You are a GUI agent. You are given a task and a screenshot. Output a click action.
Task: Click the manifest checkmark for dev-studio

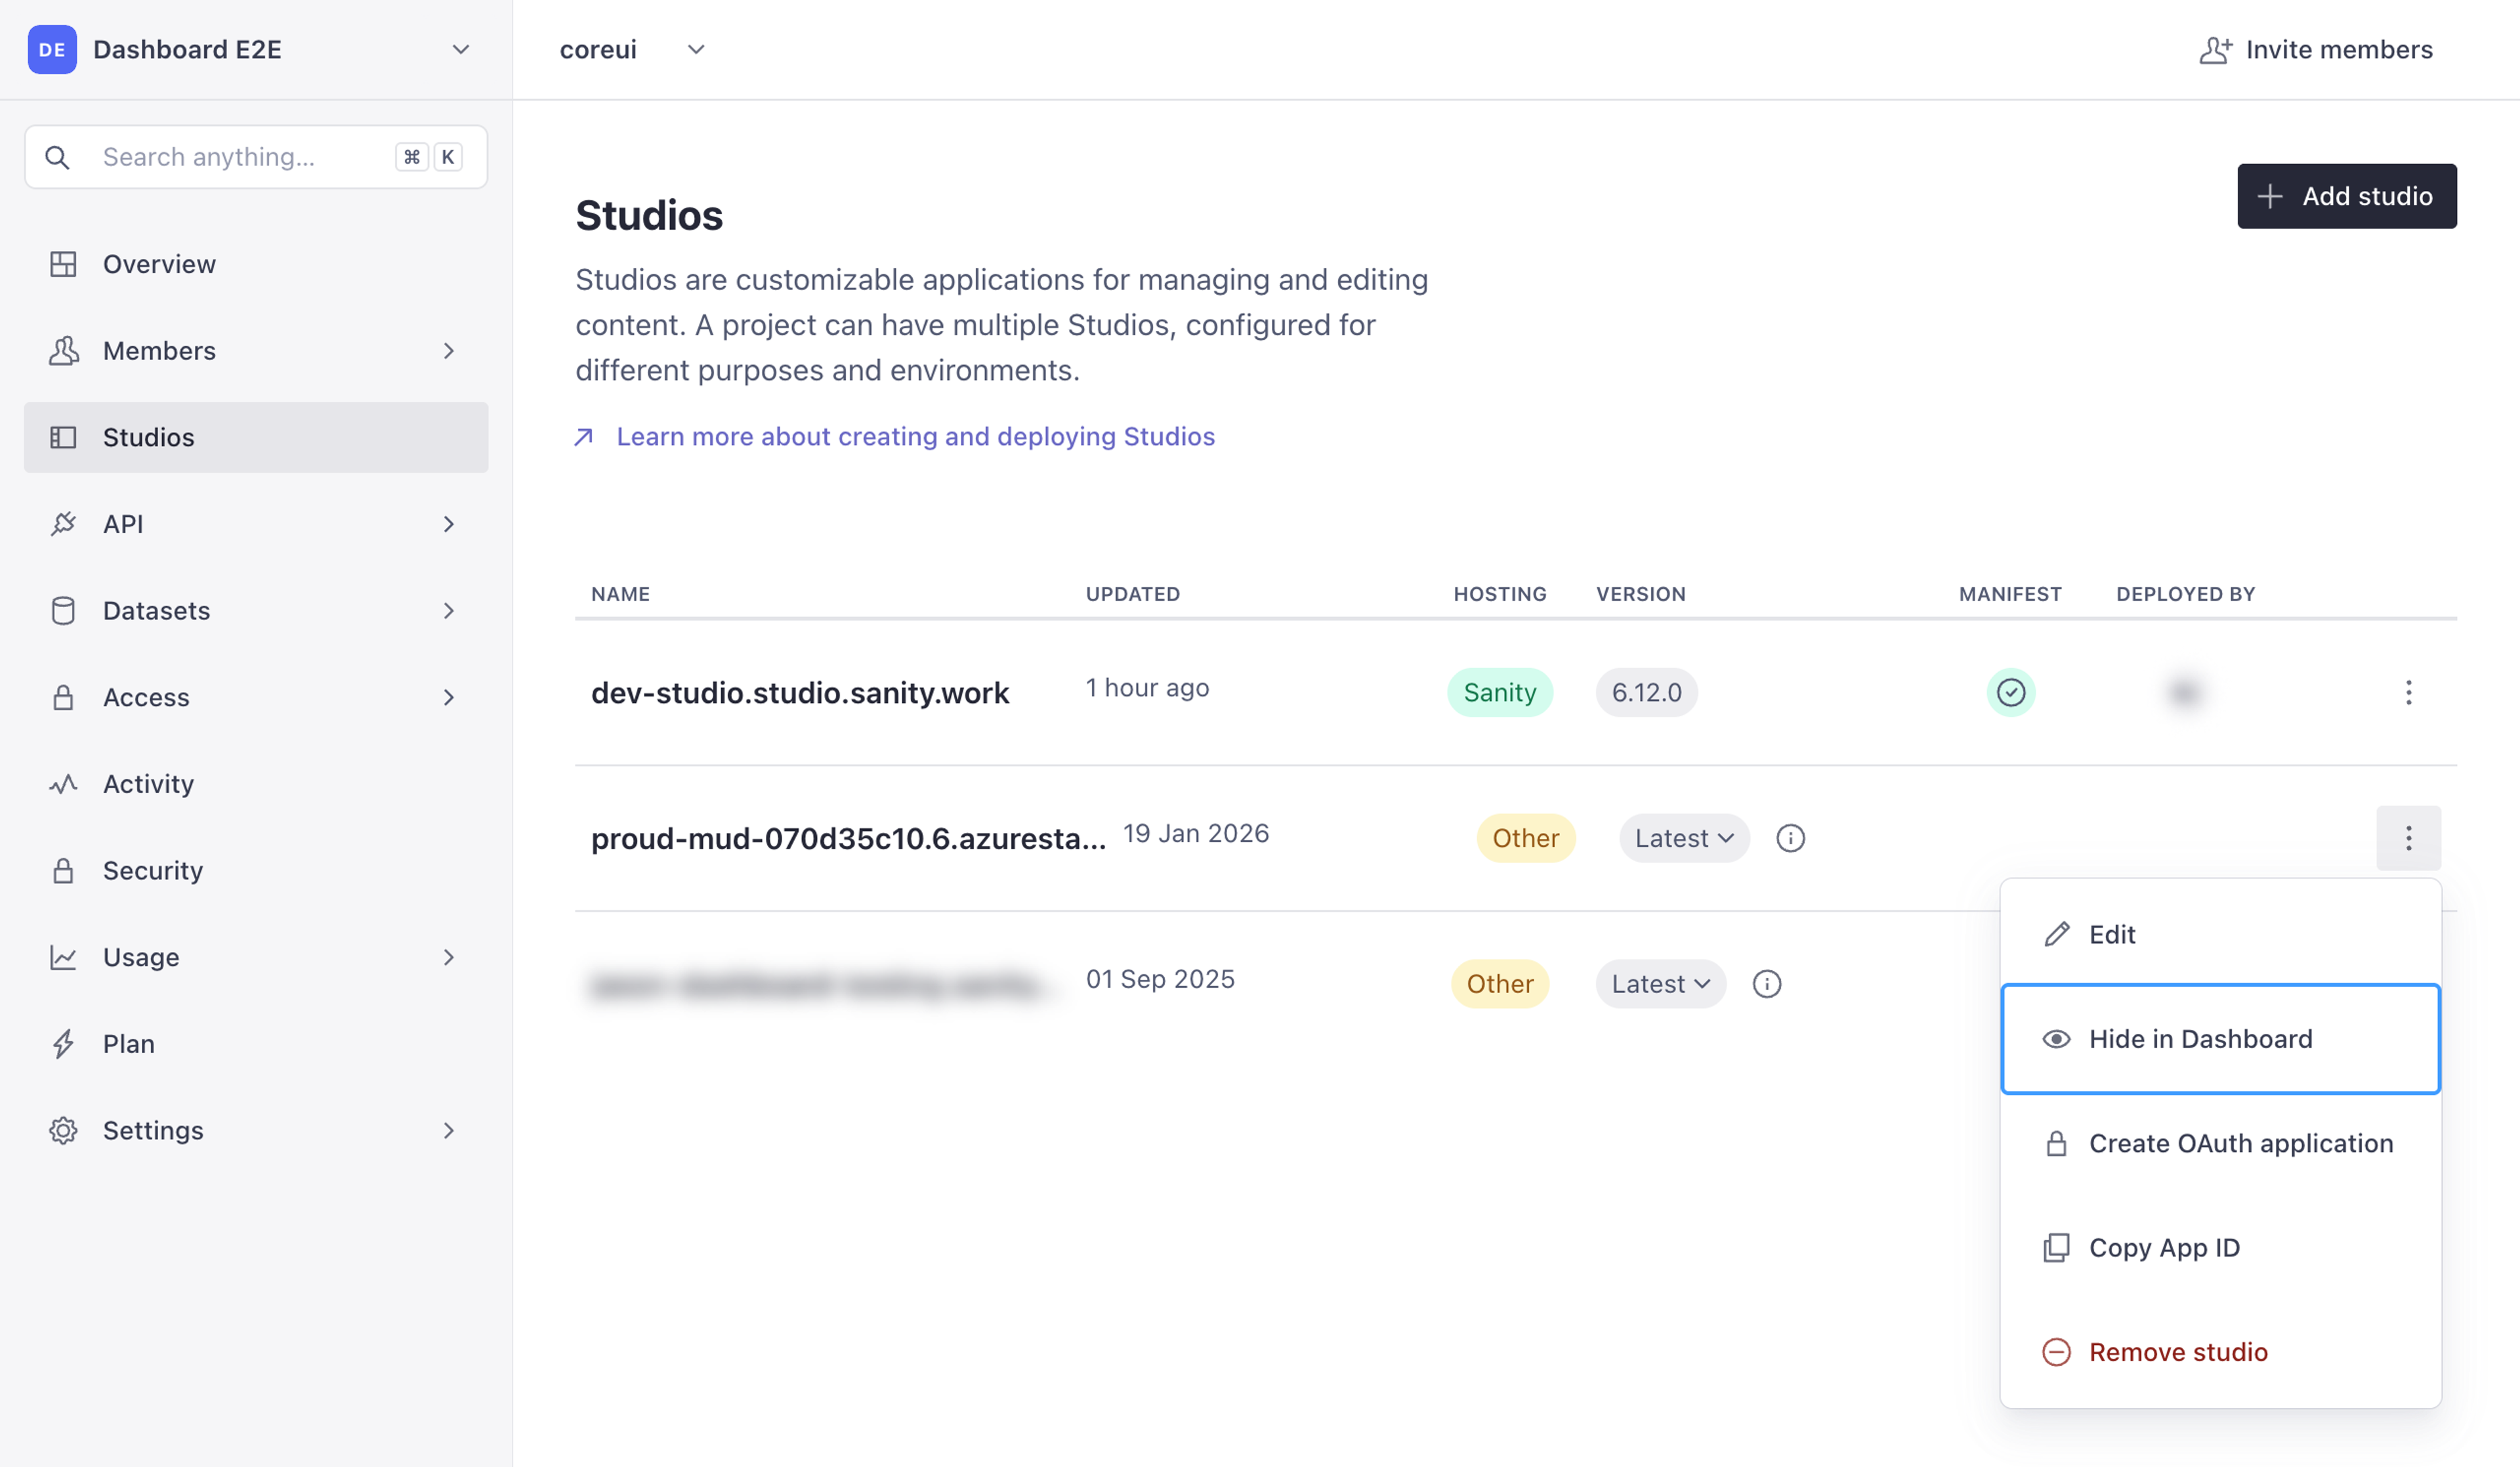(2010, 692)
